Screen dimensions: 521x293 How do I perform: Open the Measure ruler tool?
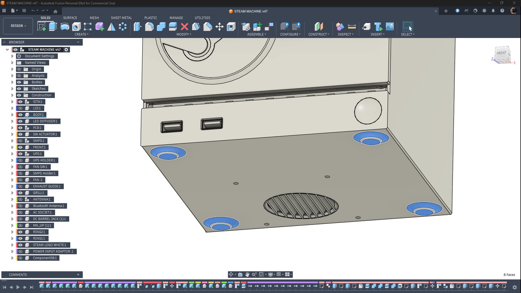(x=352, y=27)
